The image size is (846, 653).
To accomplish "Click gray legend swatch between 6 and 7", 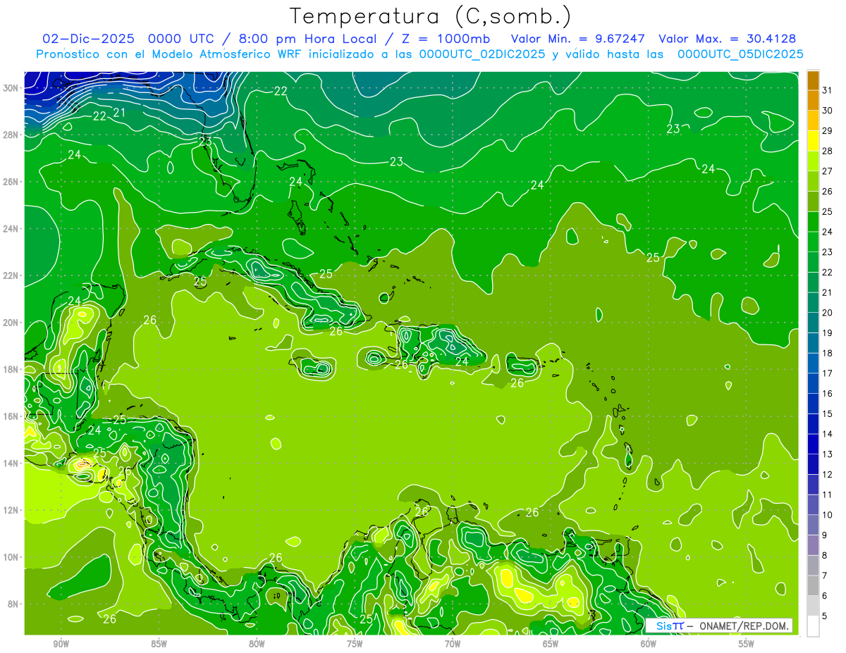I will coord(813,585).
